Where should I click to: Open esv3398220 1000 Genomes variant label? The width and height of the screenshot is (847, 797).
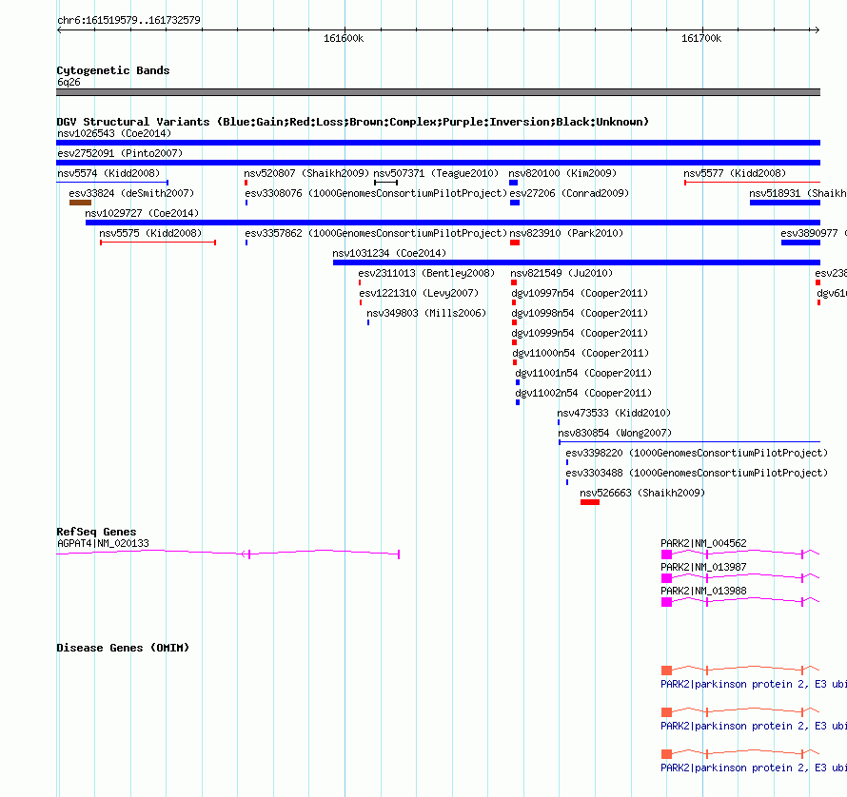coord(697,453)
